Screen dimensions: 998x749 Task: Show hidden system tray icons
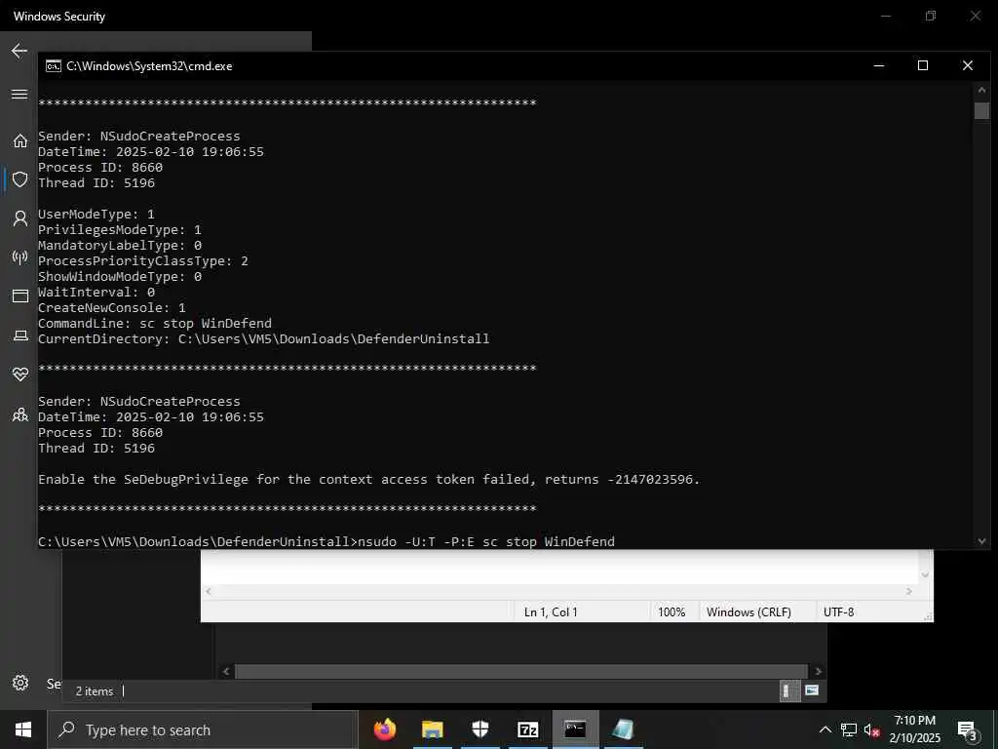825,729
